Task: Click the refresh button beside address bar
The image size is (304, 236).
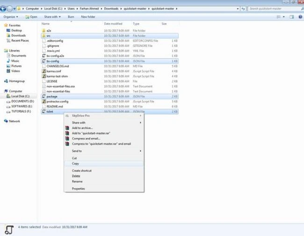Action: point(243,9)
